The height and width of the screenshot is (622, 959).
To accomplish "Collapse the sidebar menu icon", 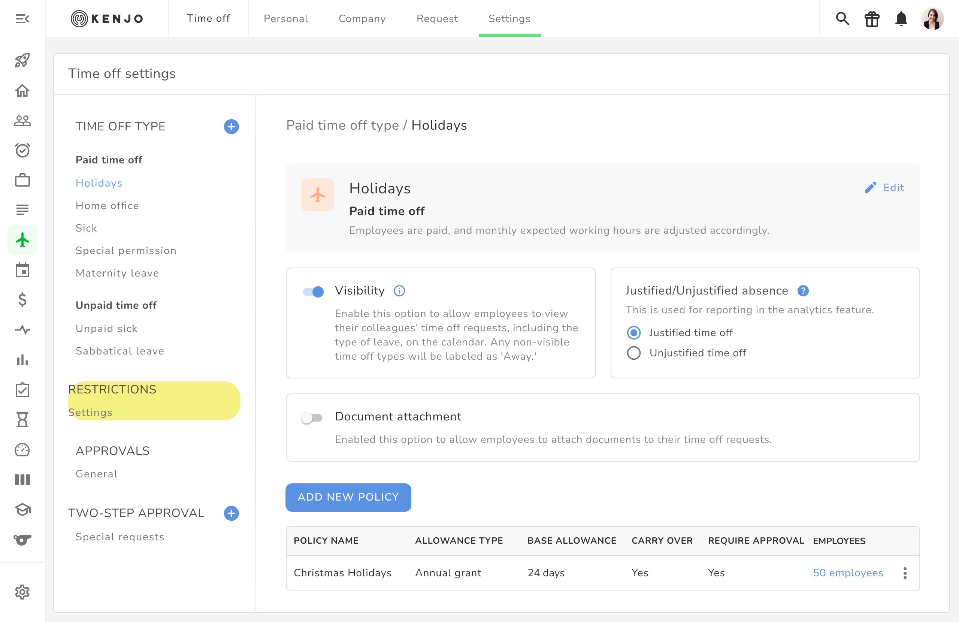I will coord(22,18).
